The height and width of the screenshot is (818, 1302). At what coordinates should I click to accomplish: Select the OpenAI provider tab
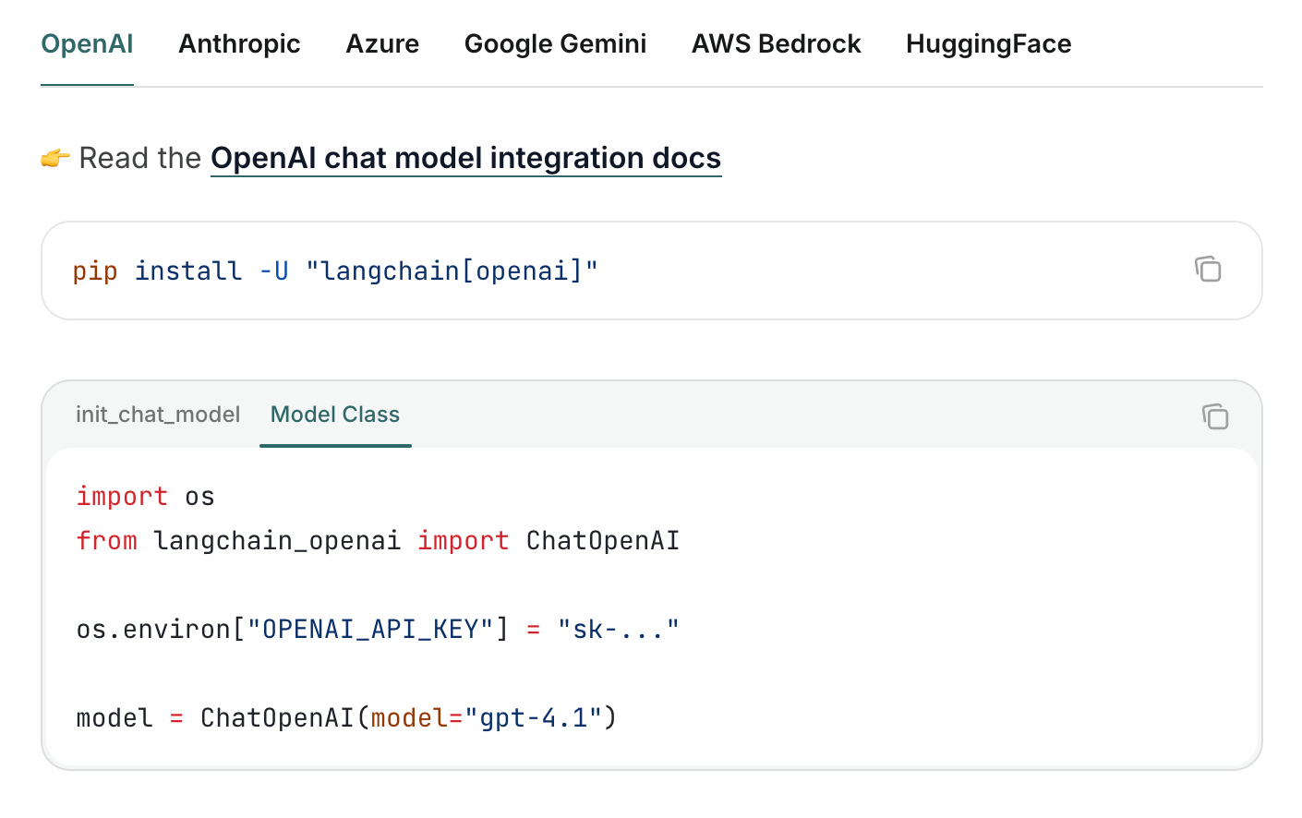[87, 43]
